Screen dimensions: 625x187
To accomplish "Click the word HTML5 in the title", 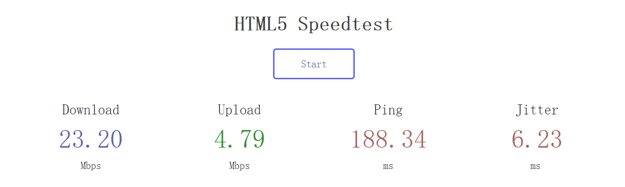I will [261, 24].
